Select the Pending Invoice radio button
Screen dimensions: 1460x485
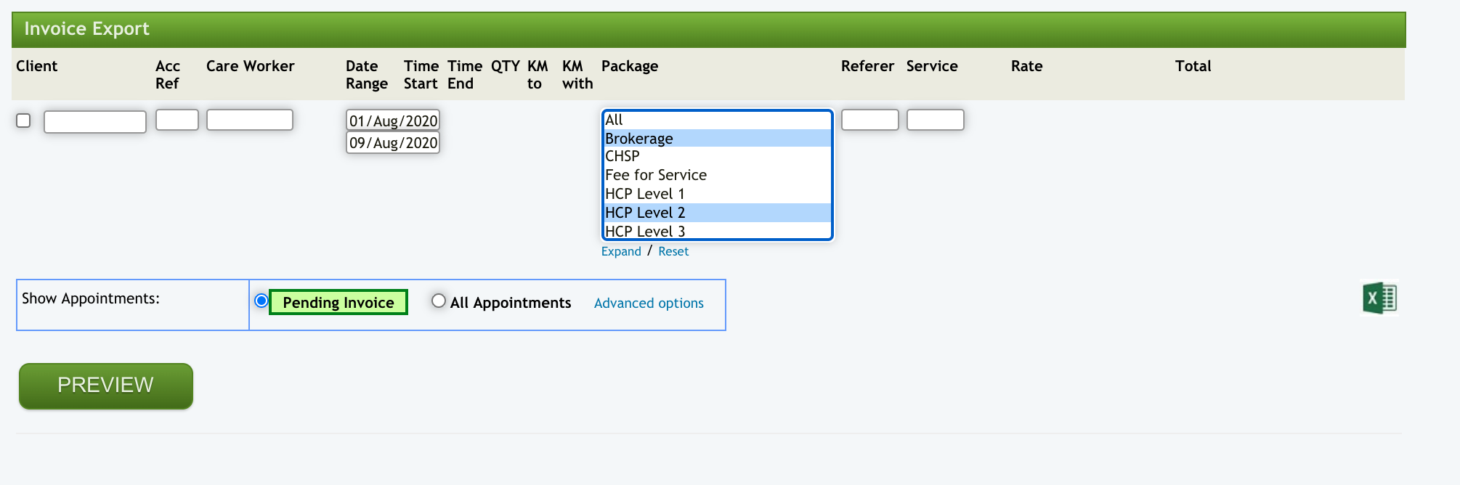pos(261,301)
